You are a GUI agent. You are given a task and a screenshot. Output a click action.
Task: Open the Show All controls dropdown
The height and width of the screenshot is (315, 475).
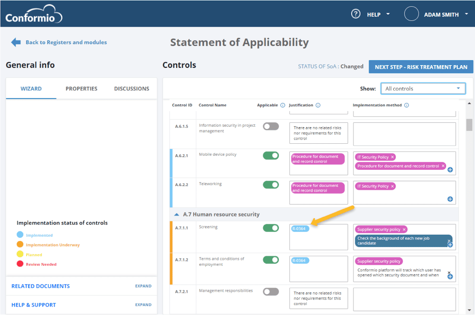(x=423, y=89)
